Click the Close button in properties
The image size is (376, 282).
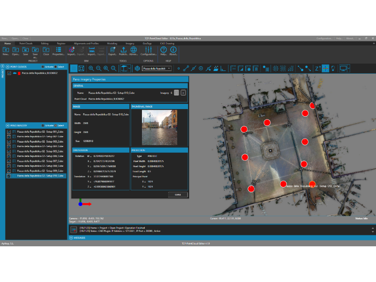pos(178,195)
